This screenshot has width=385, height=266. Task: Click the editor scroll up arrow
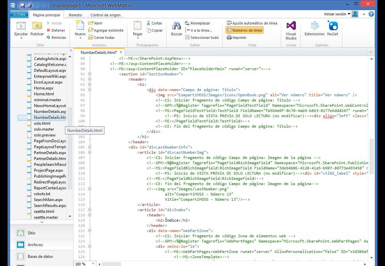pos(372,59)
